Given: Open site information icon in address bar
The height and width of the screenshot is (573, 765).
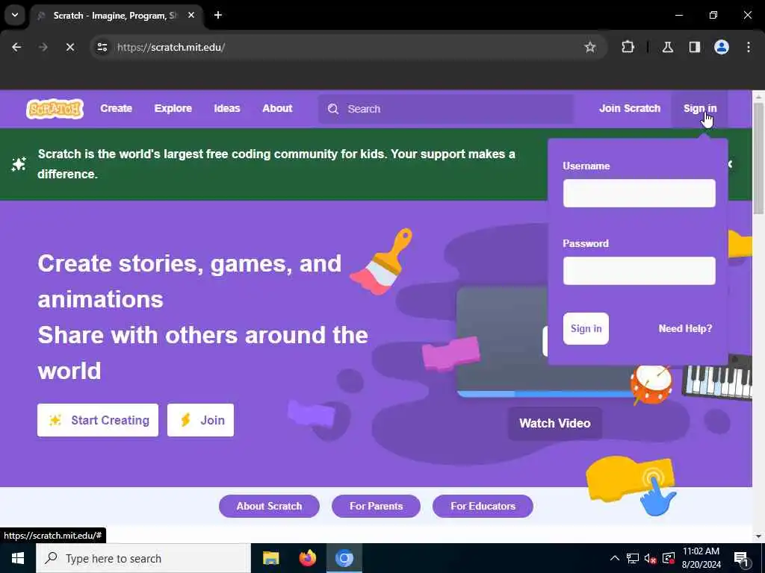Looking at the screenshot, I should pyautogui.click(x=102, y=47).
